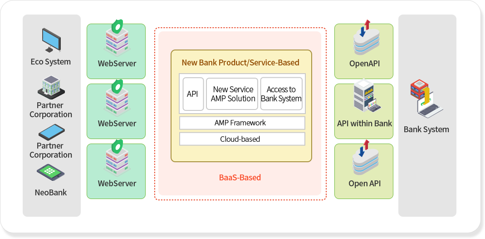This screenshot has height=239, width=485.
Task: Click the "Bank System" label in the gray right column
Action: point(426,129)
